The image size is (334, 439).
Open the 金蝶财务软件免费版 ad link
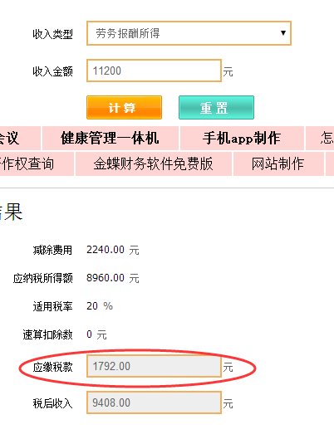click(154, 163)
